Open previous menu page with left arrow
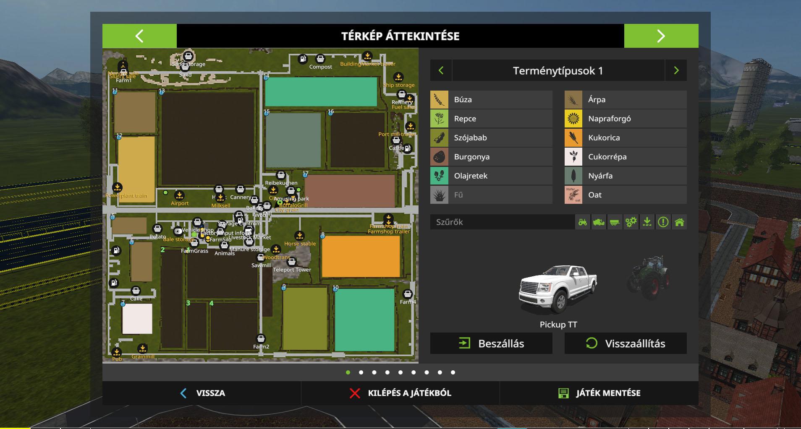Screen dimensions: 801x429 click(139, 36)
